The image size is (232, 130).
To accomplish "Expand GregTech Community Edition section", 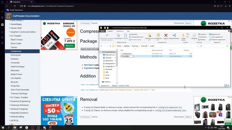I will tap(10, 32).
